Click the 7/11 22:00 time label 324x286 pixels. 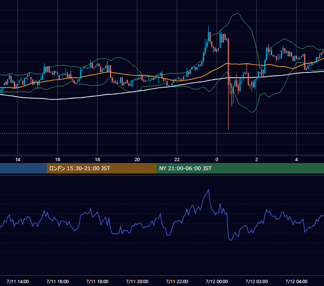click(177, 281)
